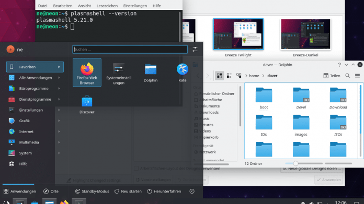Open the ISOs folder
Screen dimensions: 364x204
coord(338,125)
